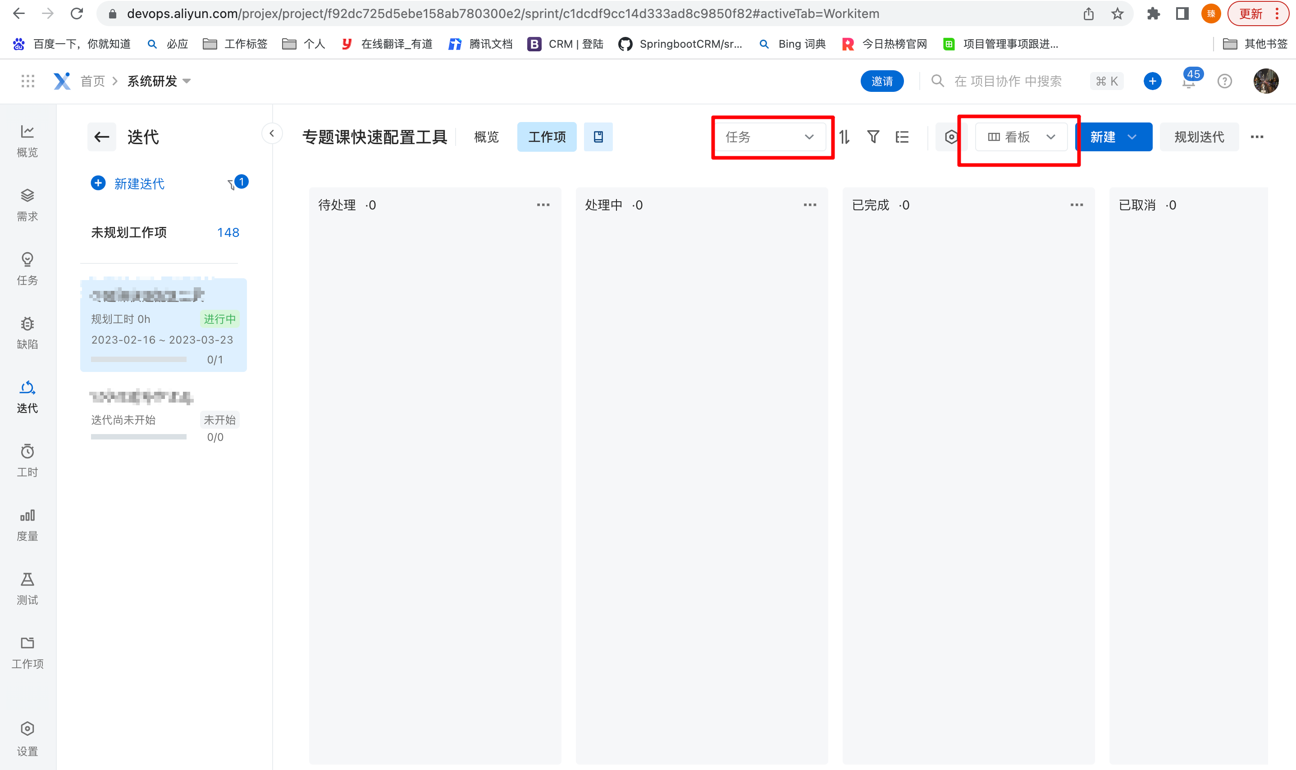Click the 新建迭代 link

[128, 183]
